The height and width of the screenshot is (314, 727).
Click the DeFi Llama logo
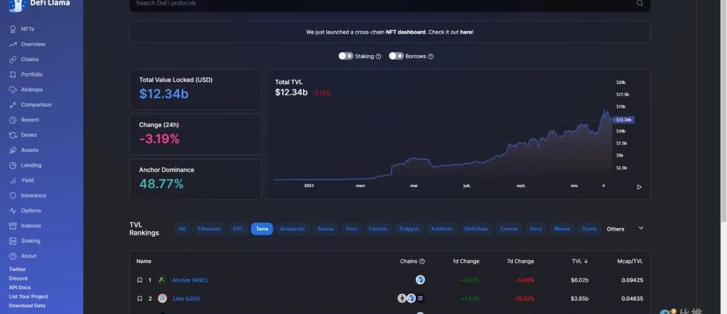(x=16, y=4)
